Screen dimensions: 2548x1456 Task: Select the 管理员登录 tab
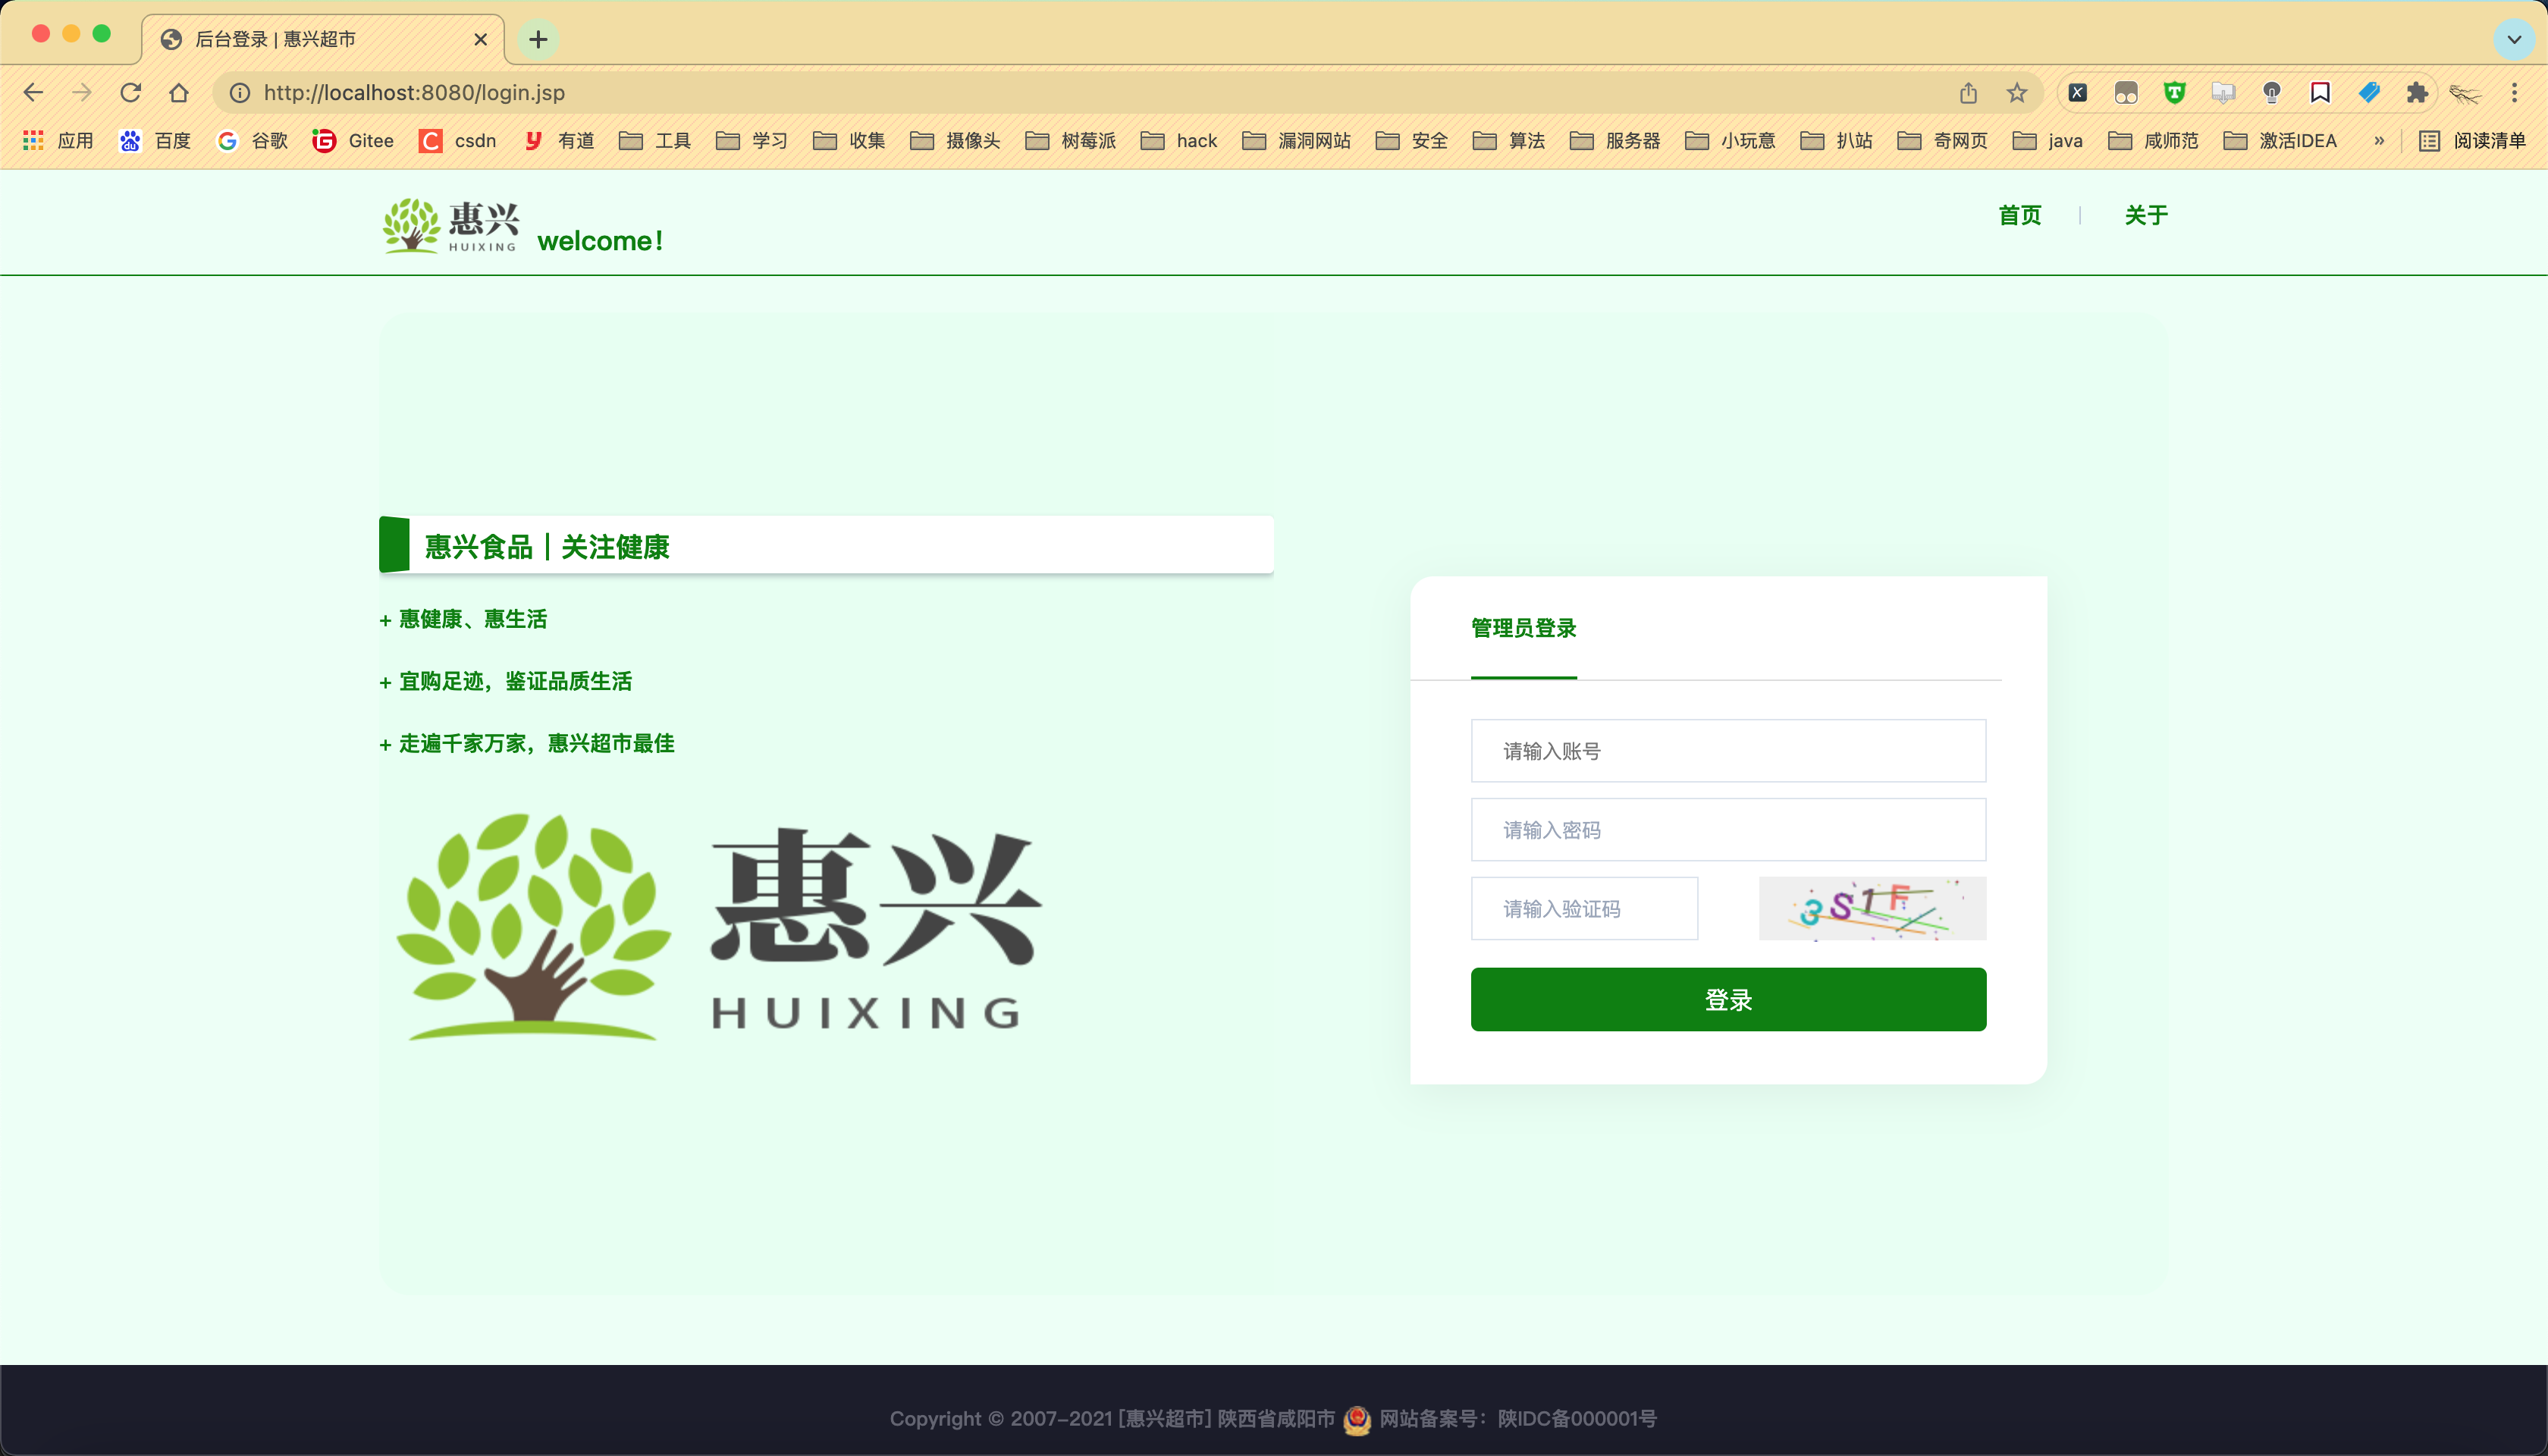(x=1523, y=628)
